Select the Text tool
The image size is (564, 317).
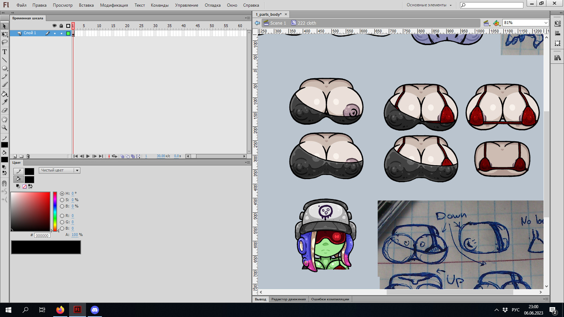pyautogui.click(x=5, y=52)
